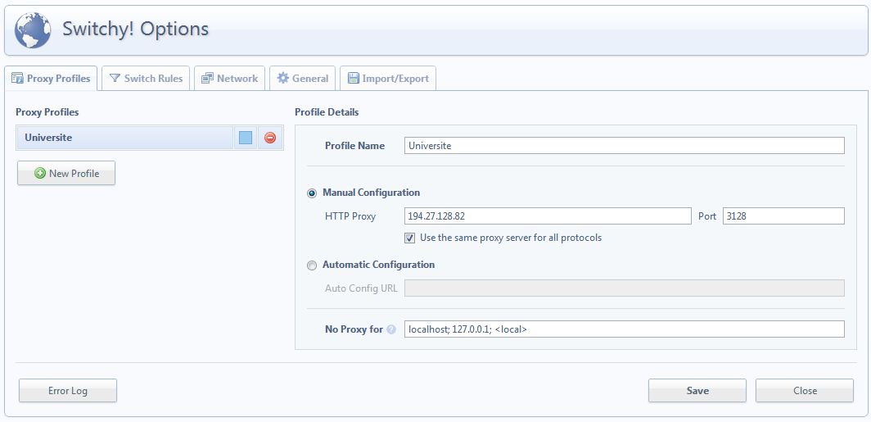Select the Universite profile in the list
The width and height of the screenshot is (871, 422).
click(x=123, y=138)
